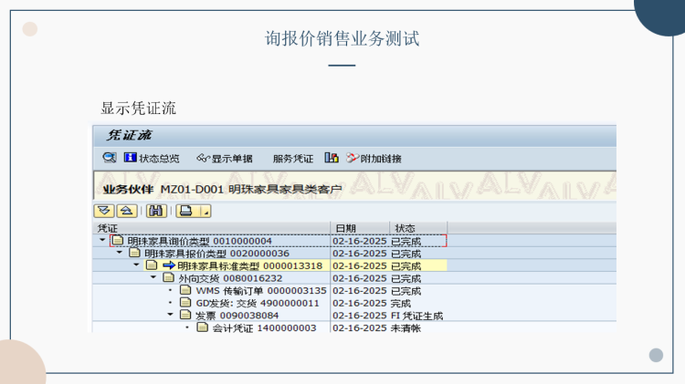
Task: Click document icon of 明珠家具询价类型 row
Action: click(118, 240)
